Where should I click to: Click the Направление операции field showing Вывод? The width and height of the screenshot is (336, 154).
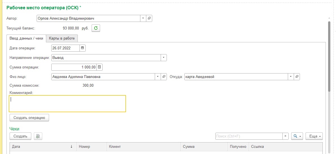106,58
